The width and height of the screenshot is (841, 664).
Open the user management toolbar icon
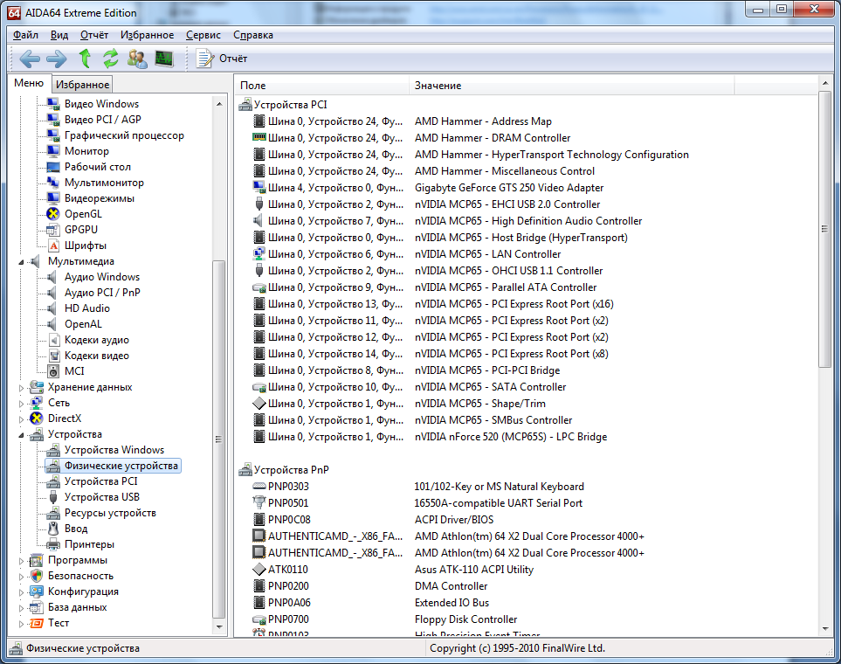click(137, 59)
